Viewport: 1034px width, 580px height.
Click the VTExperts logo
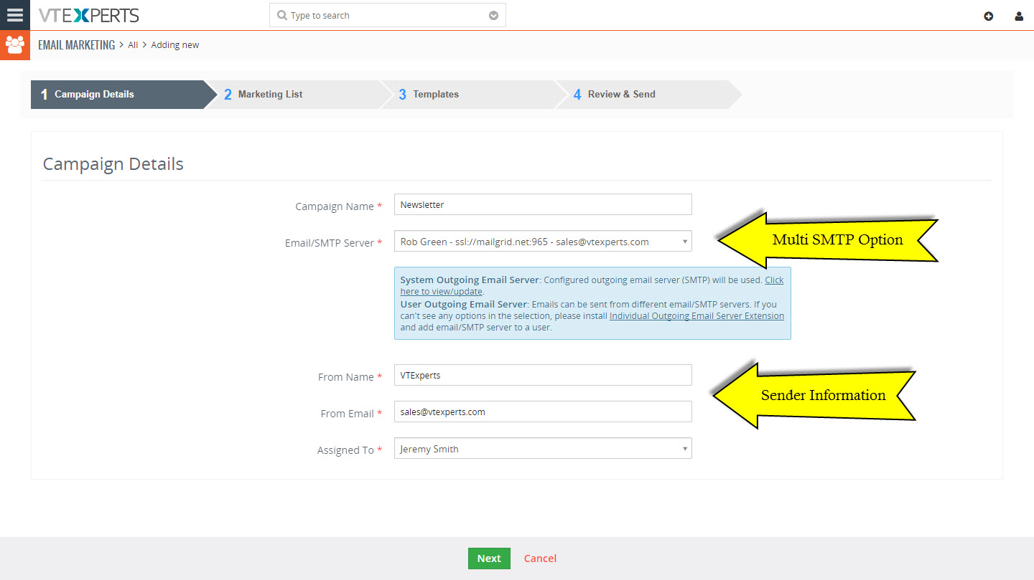(x=89, y=15)
